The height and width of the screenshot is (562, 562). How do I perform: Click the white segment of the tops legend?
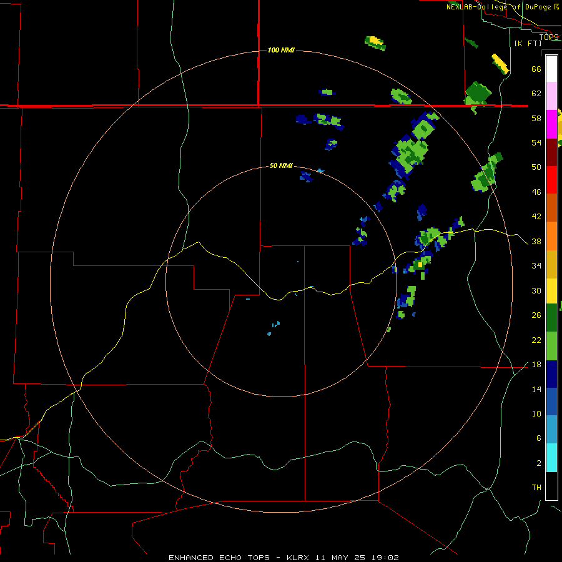point(551,69)
